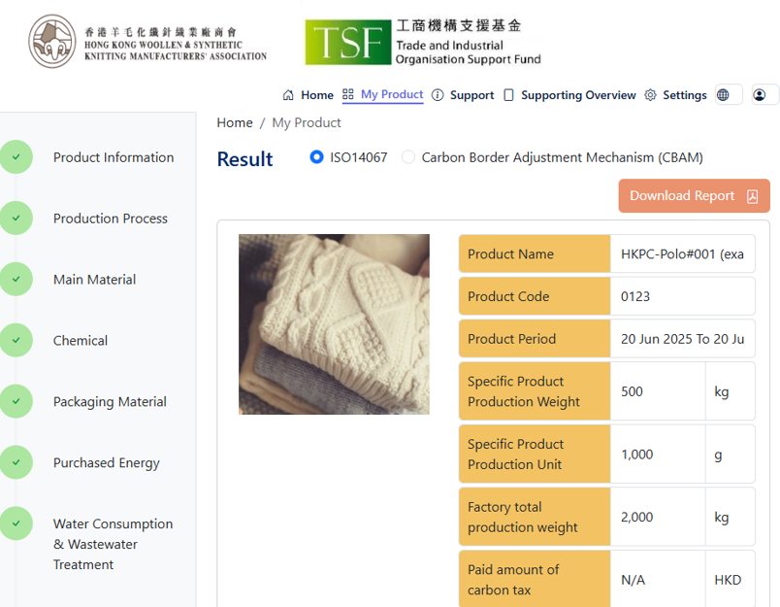Go to Purchased Energy step
Viewport: 780px width, 607px height.
click(107, 463)
